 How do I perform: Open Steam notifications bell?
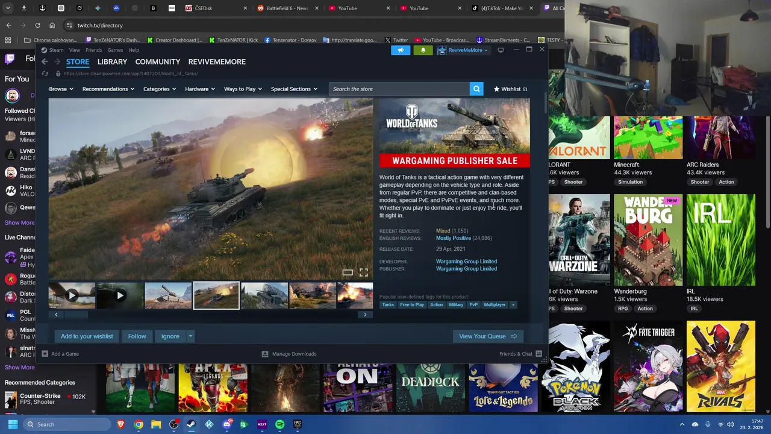(423, 50)
